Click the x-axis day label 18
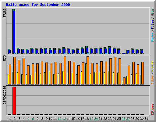156x122 pixels. tap(87, 119)
